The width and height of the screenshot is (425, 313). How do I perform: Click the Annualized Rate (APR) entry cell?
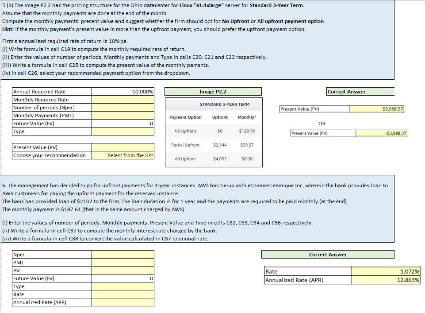click(123, 302)
